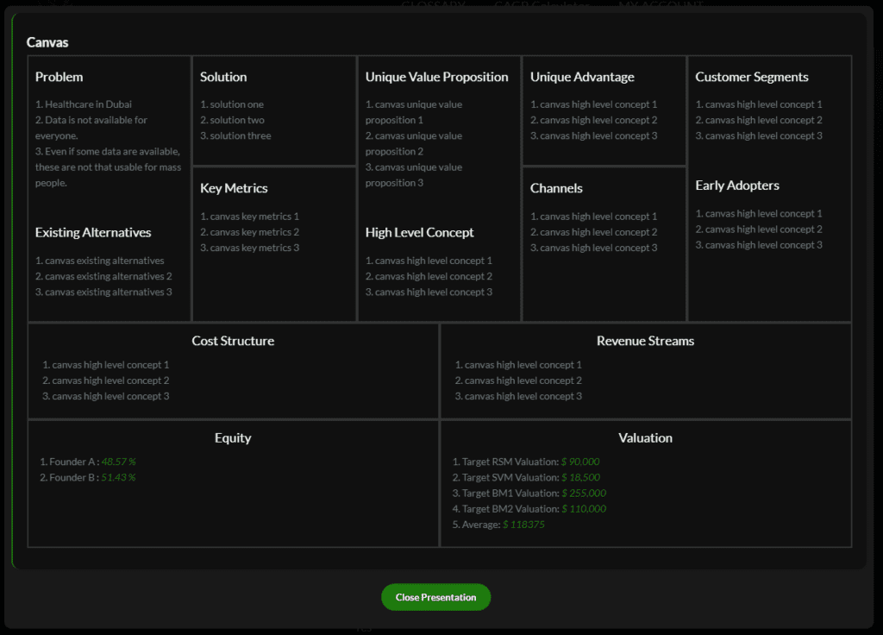The height and width of the screenshot is (635, 883).
Task: Select 'canvas unique value proposition 2' item
Action: (414, 144)
